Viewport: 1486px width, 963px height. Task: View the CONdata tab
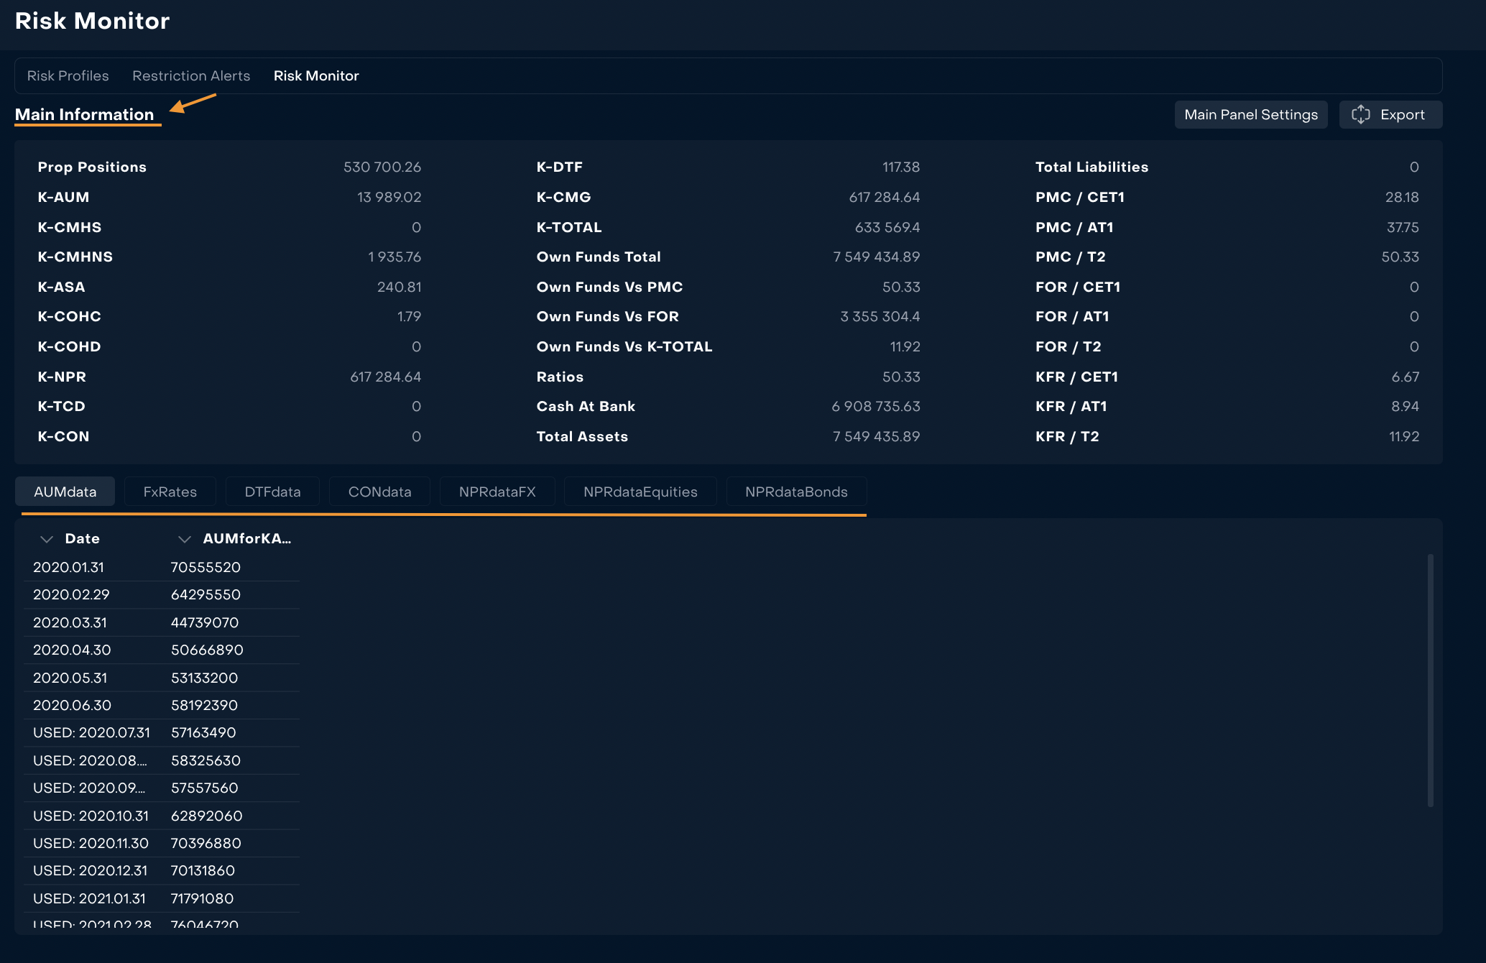(379, 492)
